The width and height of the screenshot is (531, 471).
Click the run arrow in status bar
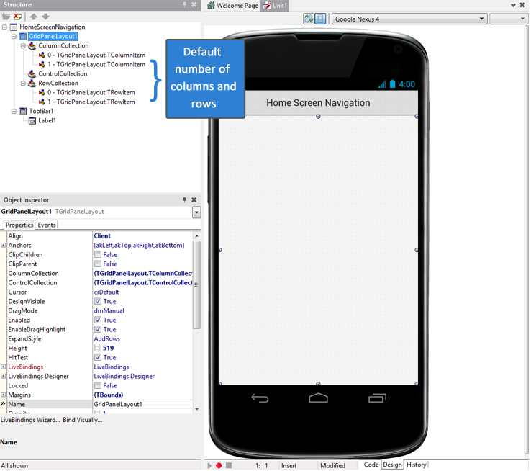[209, 465]
